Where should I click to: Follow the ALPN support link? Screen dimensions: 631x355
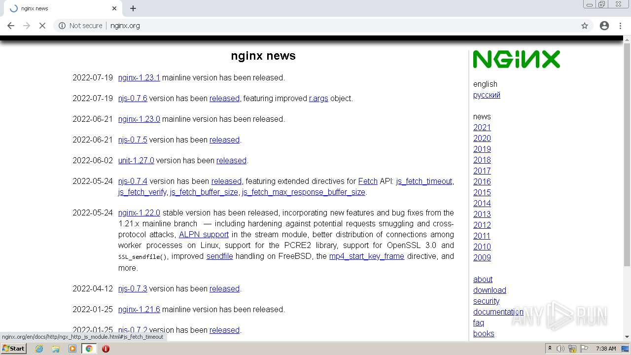[x=204, y=234]
